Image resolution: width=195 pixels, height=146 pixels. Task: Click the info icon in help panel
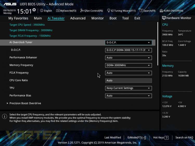[x=4, y=116]
